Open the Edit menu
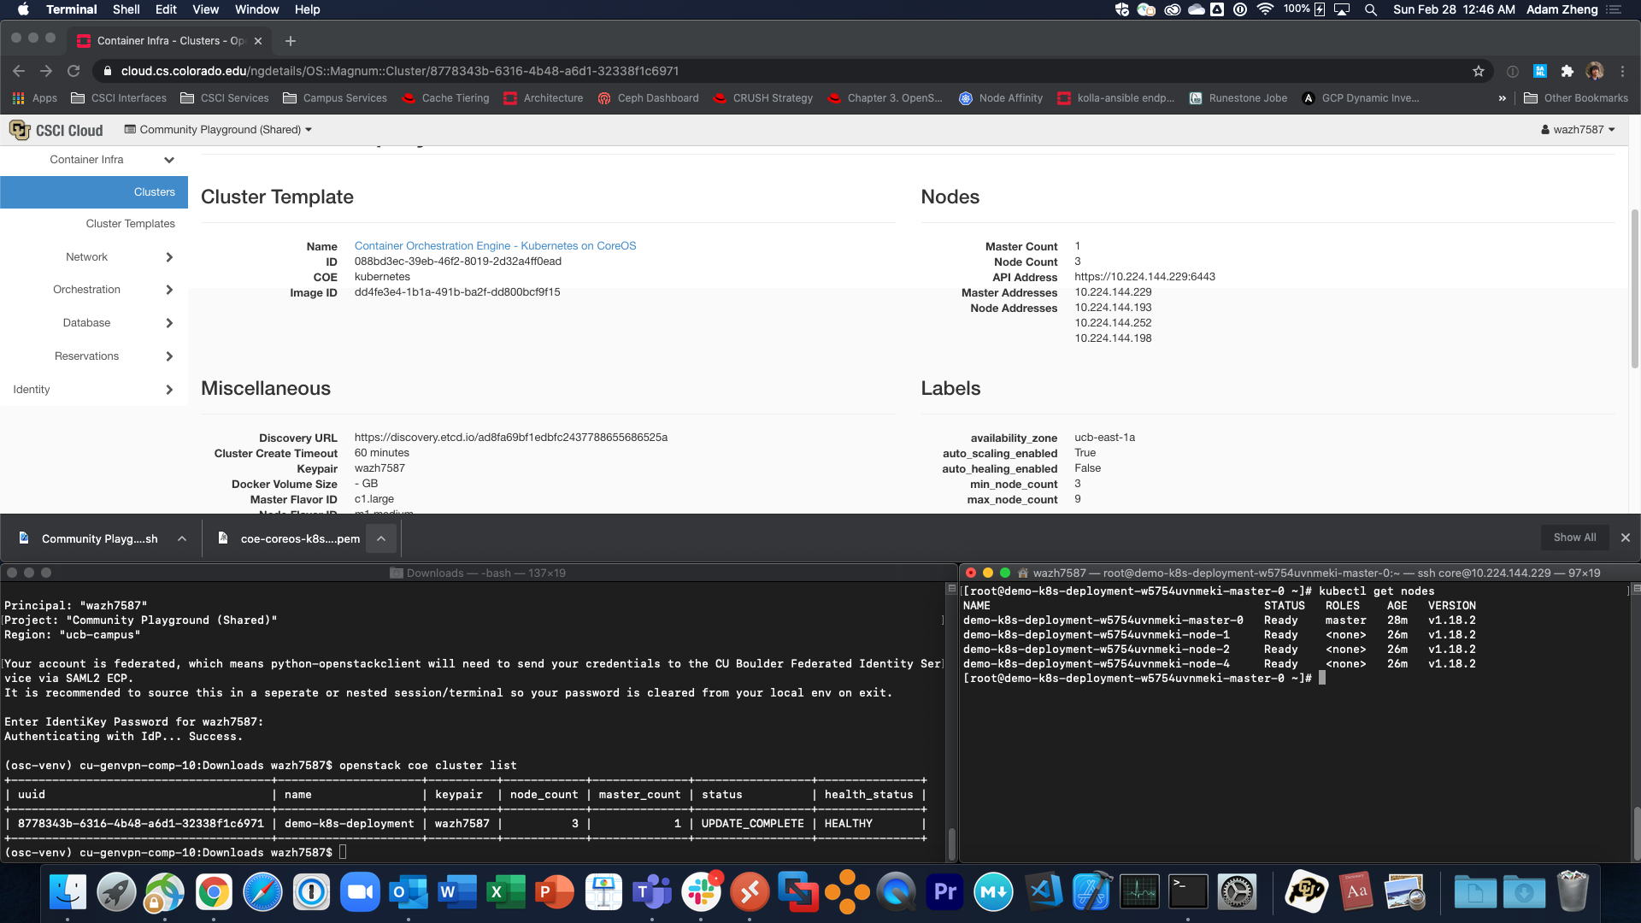The image size is (1641, 923). [x=166, y=9]
